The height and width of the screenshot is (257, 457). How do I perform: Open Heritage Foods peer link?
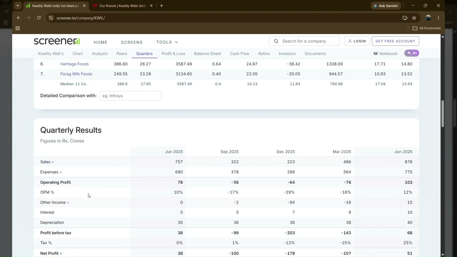[74, 64]
